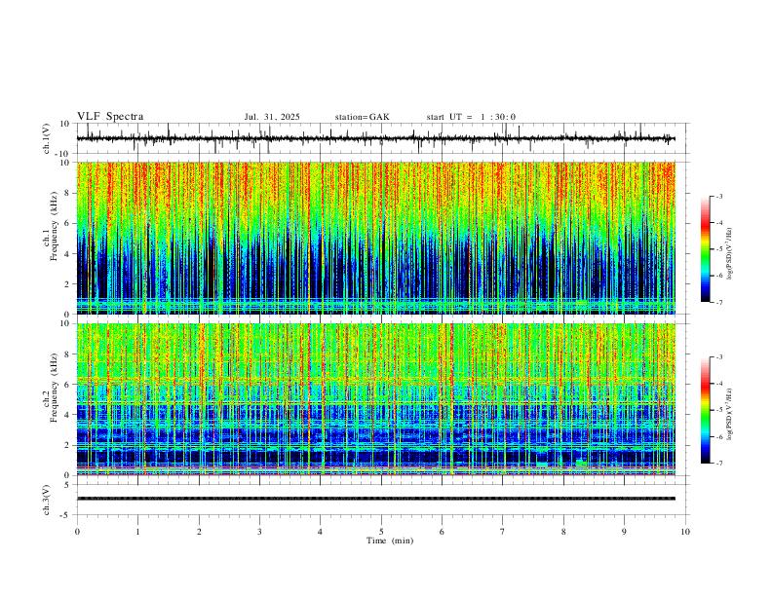Click the ch.1 spectrogram colour bar
The height and width of the screenshot is (596, 772).
coord(705,248)
